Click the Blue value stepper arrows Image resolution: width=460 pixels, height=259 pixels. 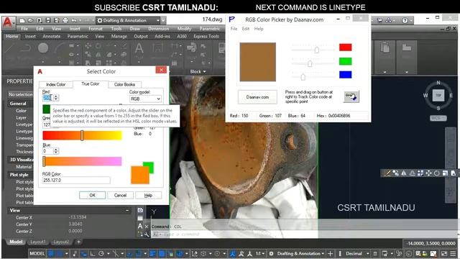[x=56, y=151]
